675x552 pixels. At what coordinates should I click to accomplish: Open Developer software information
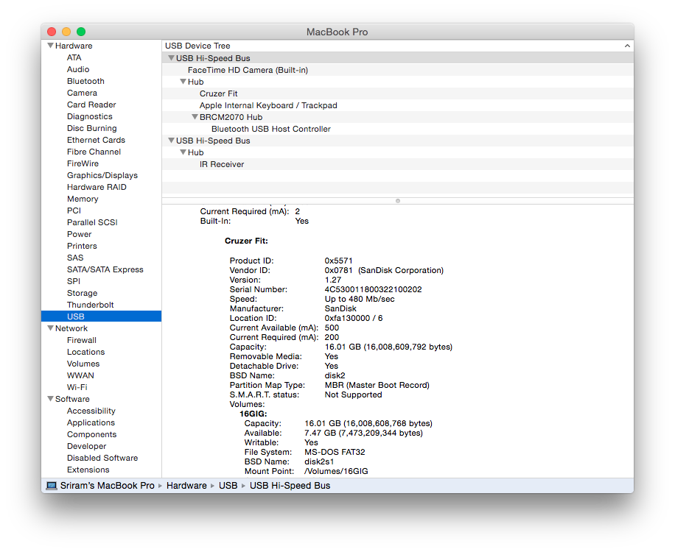click(x=86, y=446)
